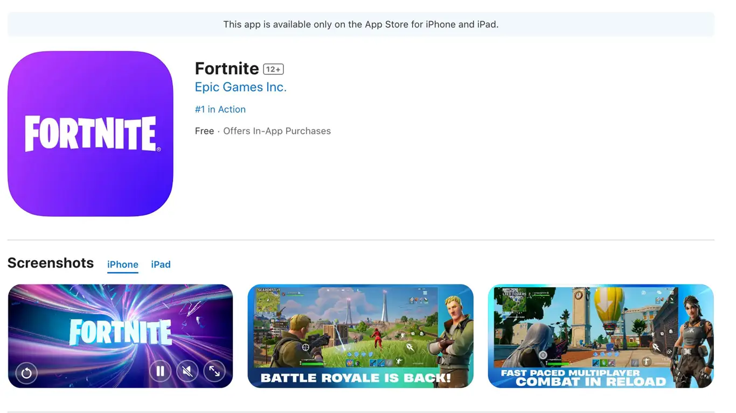Screen dimensions: 736x413
Task: Switch to the iPhone screenshots tab
Action: (x=123, y=265)
